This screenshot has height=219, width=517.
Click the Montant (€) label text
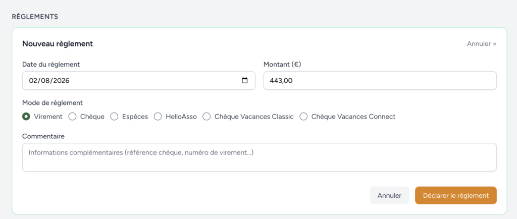[282, 65]
